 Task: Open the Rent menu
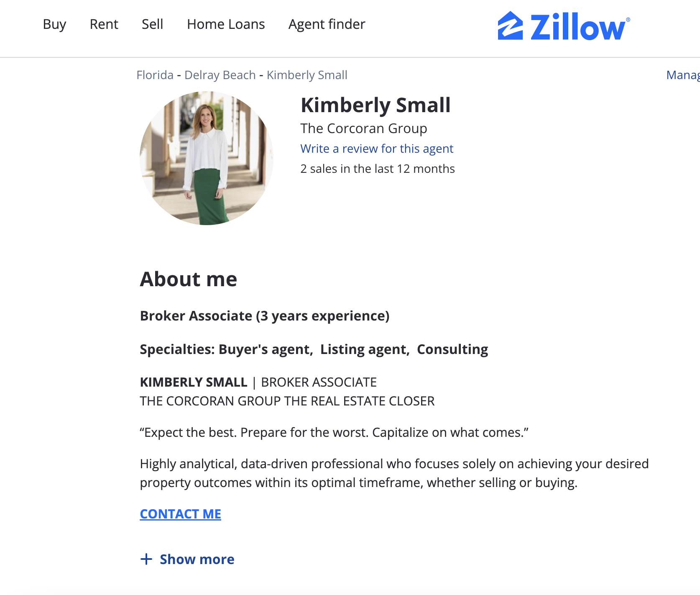click(104, 24)
